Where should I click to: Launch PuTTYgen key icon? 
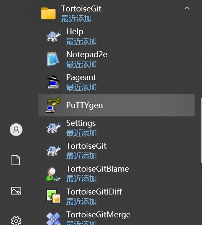click(x=53, y=105)
